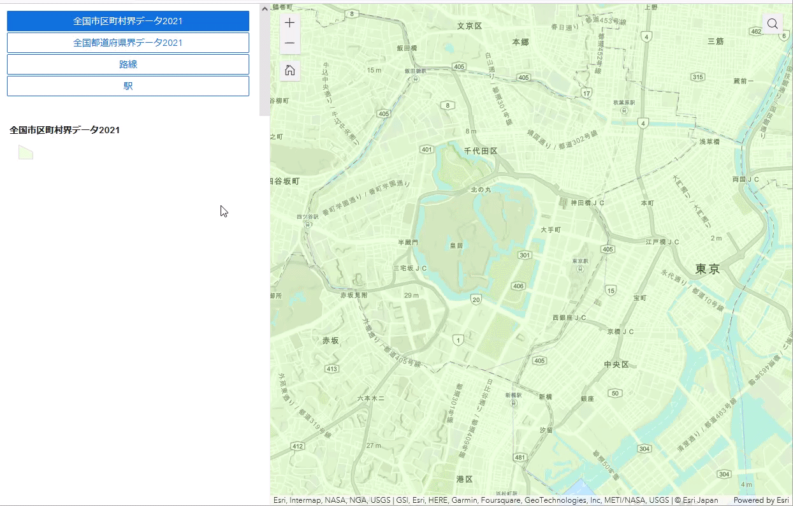Open the map search tool
The height and width of the screenshot is (506, 793).
tap(773, 24)
